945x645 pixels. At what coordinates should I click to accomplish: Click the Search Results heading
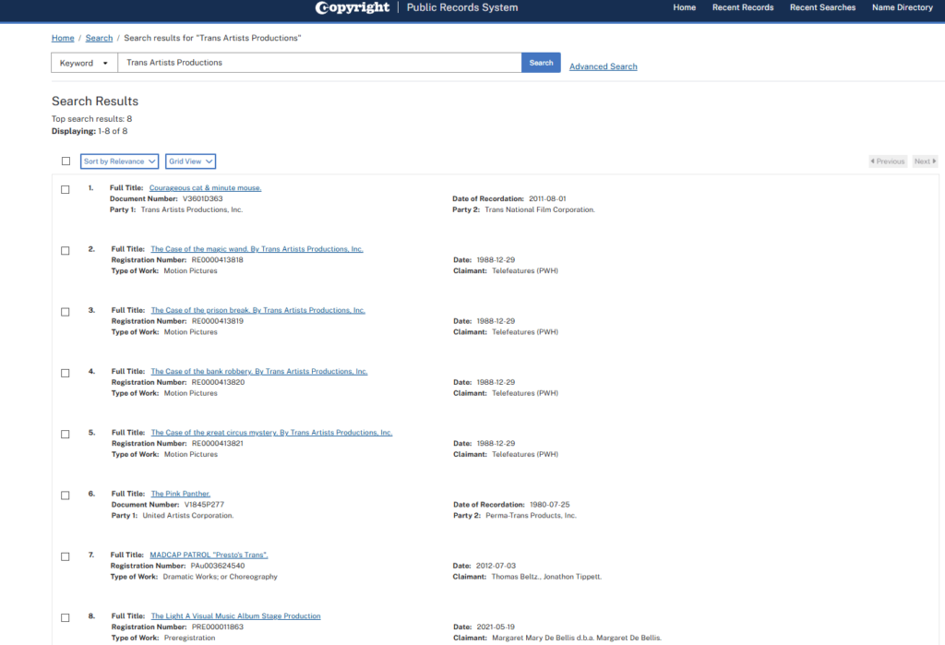tap(95, 102)
